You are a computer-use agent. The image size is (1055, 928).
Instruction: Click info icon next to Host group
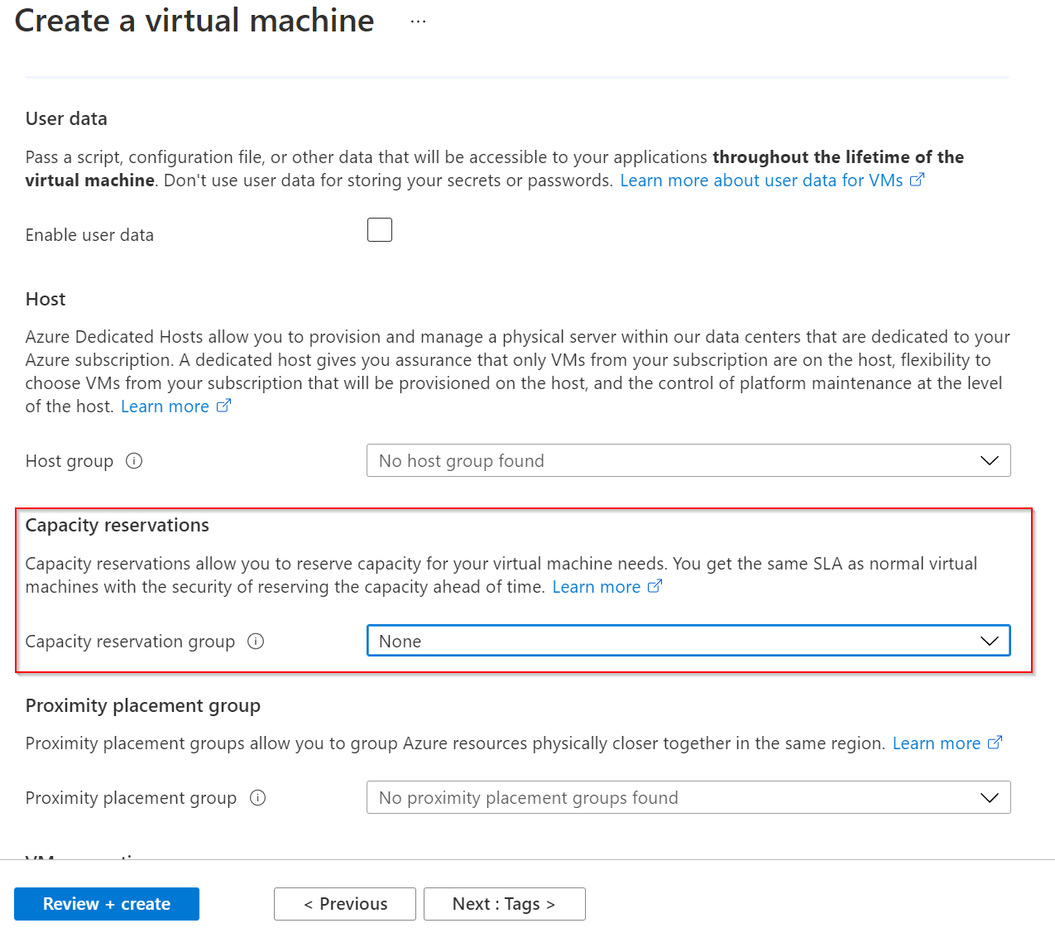[x=134, y=461]
